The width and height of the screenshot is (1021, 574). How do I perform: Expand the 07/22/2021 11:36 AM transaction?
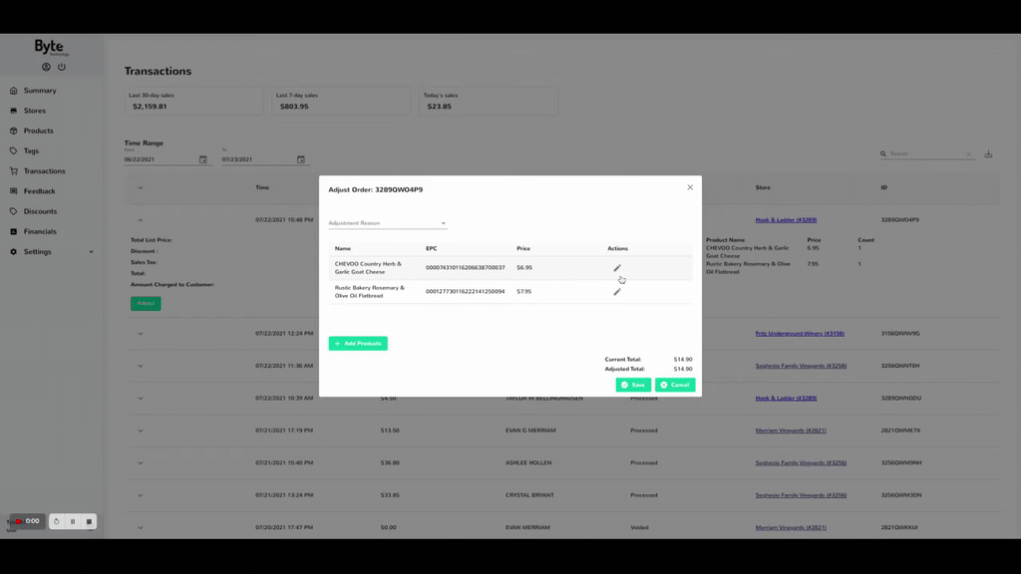click(140, 366)
